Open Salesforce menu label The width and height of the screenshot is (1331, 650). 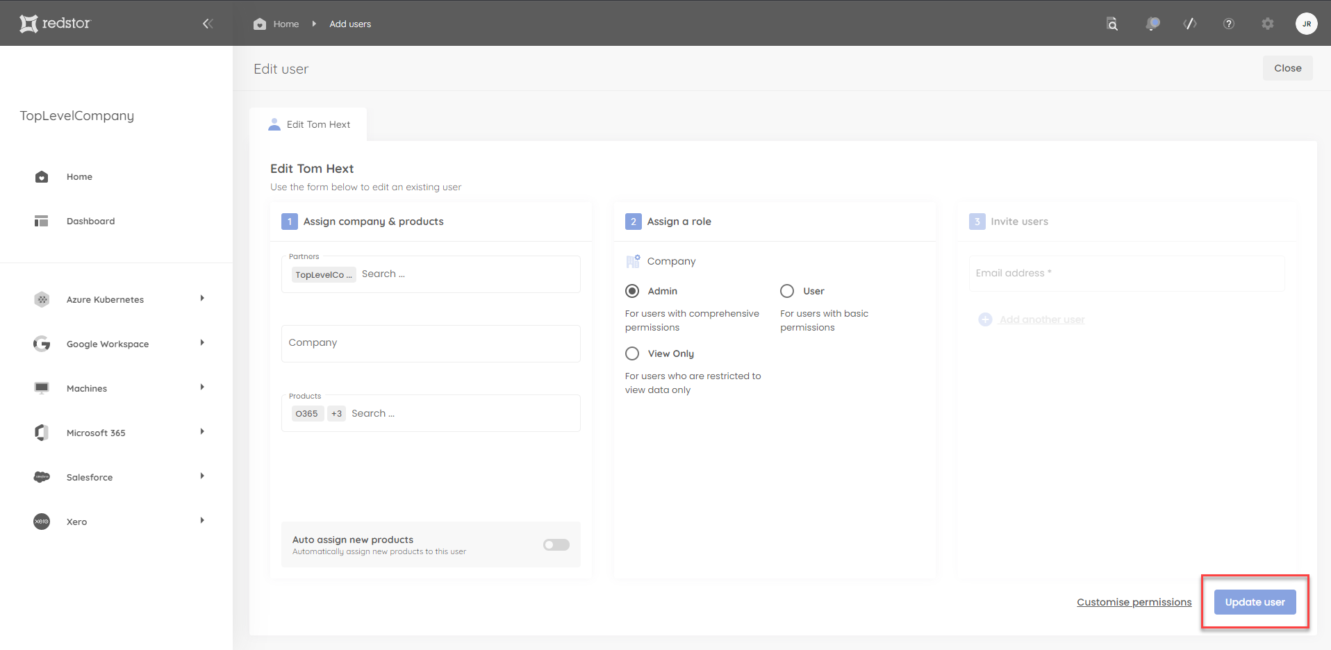[x=90, y=477]
